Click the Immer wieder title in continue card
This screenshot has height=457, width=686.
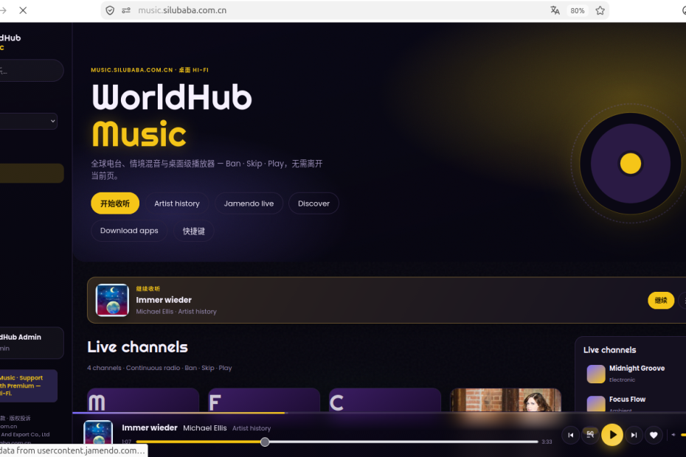click(x=164, y=300)
